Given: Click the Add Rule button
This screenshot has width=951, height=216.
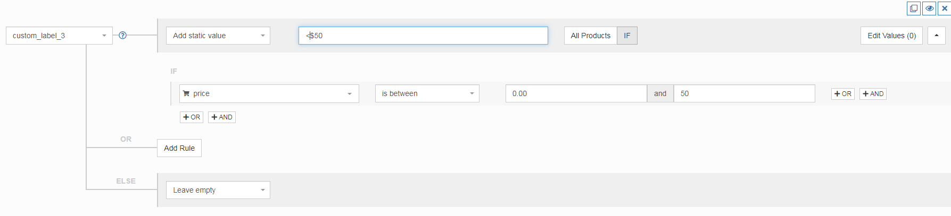Looking at the screenshot, I should pyautogui.click(x=179, y=148).
